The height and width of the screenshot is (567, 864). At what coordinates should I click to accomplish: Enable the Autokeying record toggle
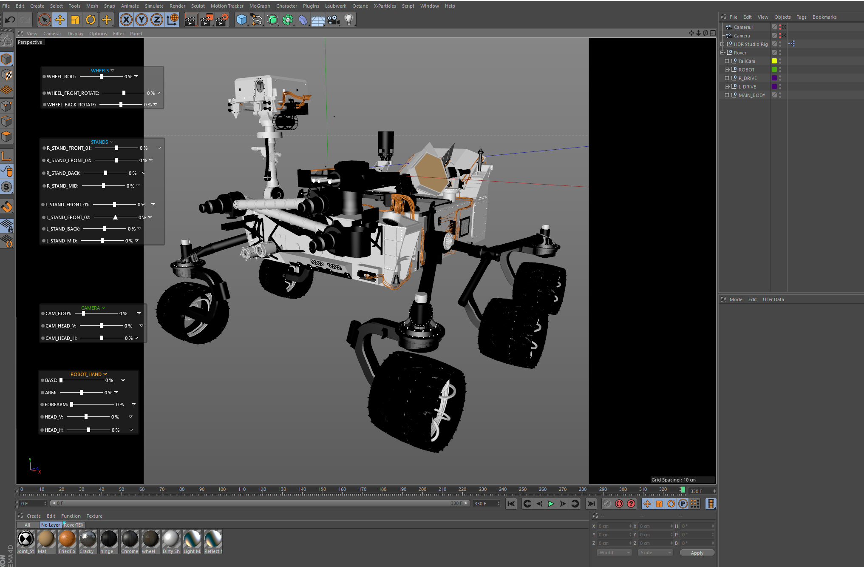(619, 504)
